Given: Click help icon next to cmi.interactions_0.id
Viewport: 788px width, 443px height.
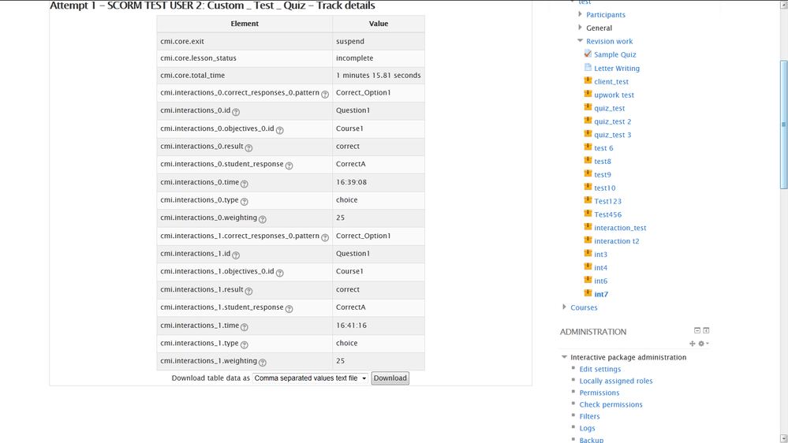Looking at the screenshot, I should (x=236, y=112).
